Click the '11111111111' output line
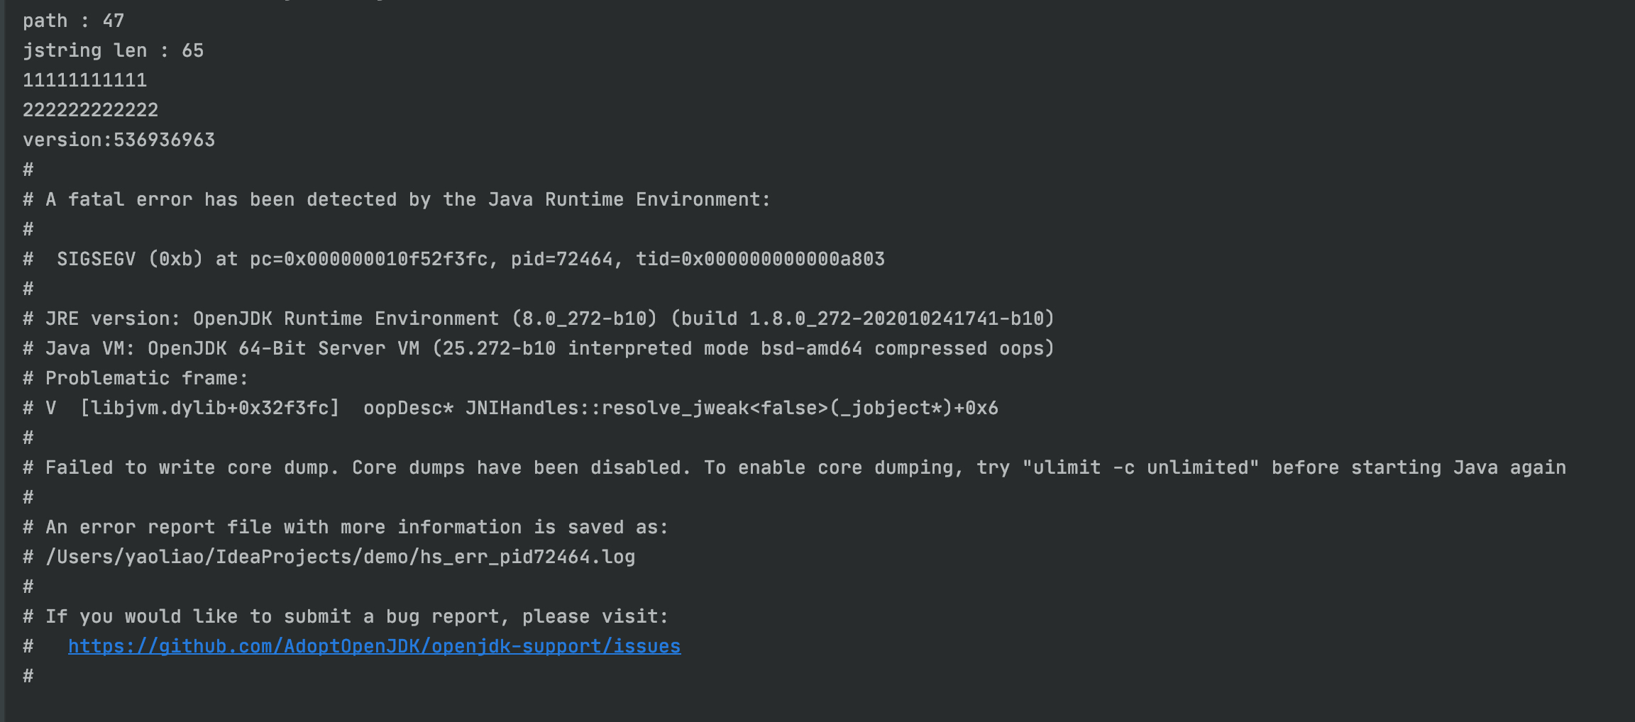This screenshot has width=1635, height=722. pos(84,80)
